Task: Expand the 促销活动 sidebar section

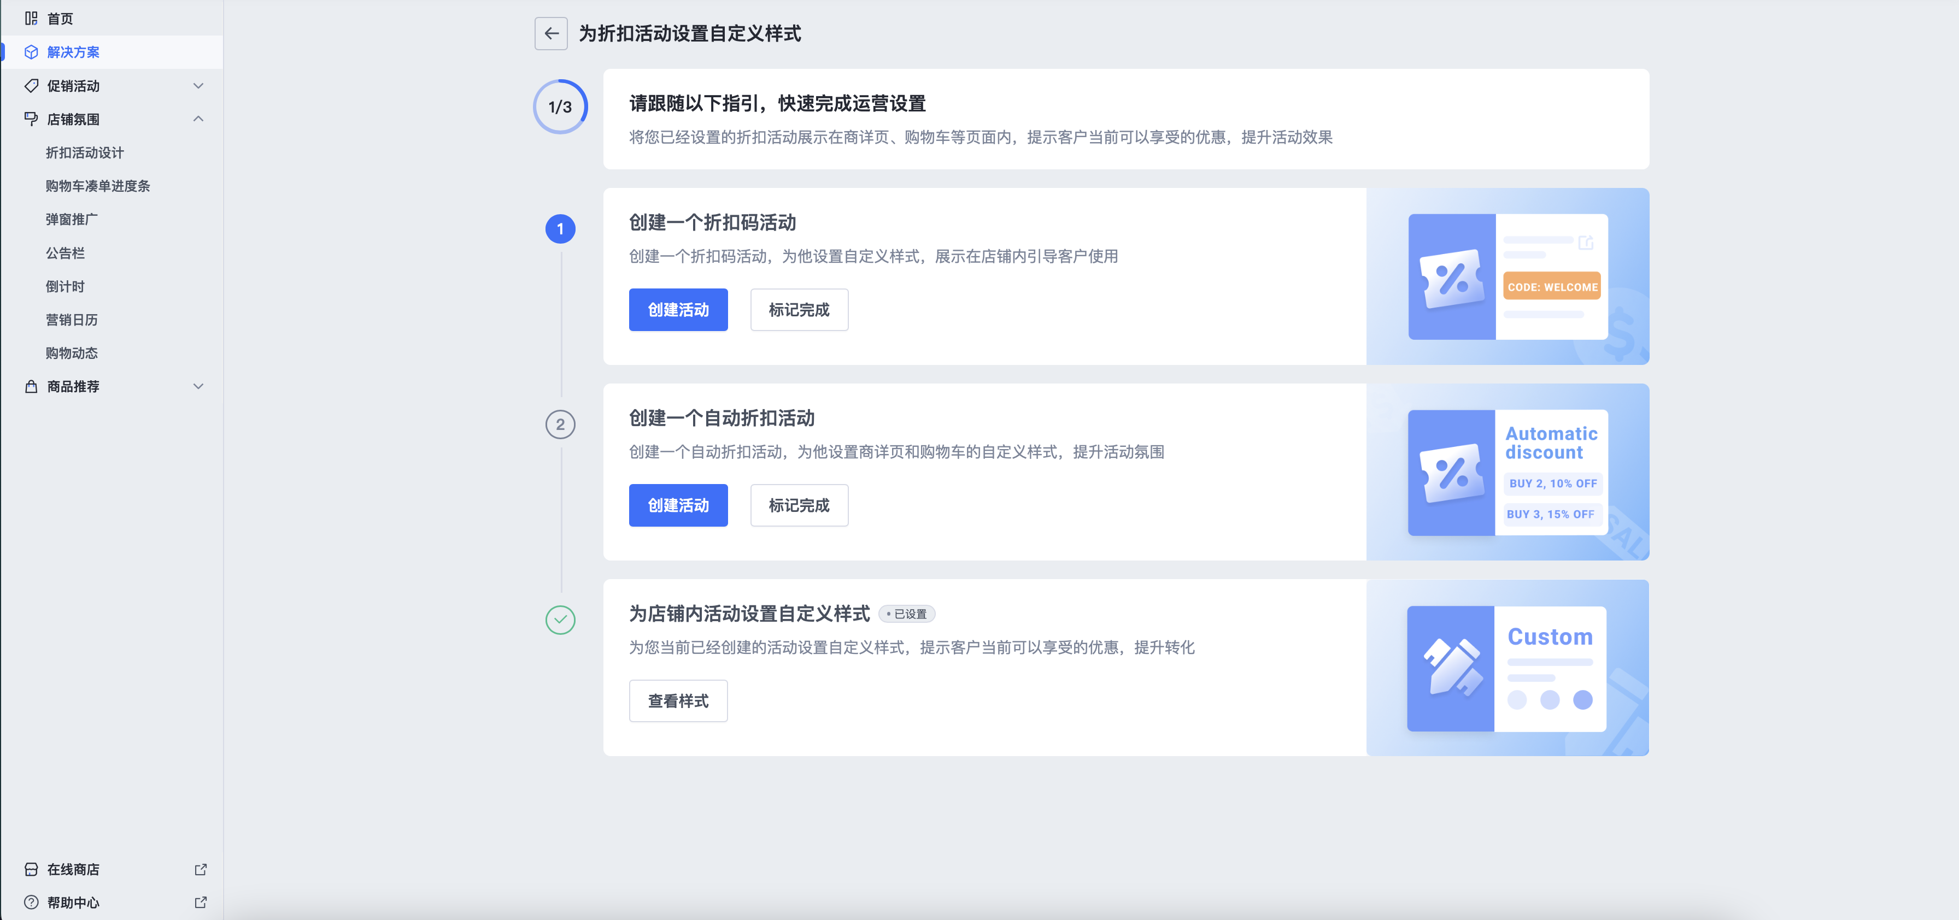Action: click(x=198, y=85)
